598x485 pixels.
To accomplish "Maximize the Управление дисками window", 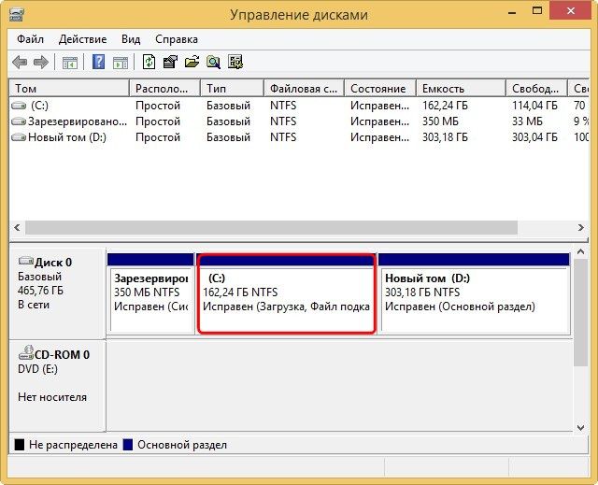I will coord(537,11).
